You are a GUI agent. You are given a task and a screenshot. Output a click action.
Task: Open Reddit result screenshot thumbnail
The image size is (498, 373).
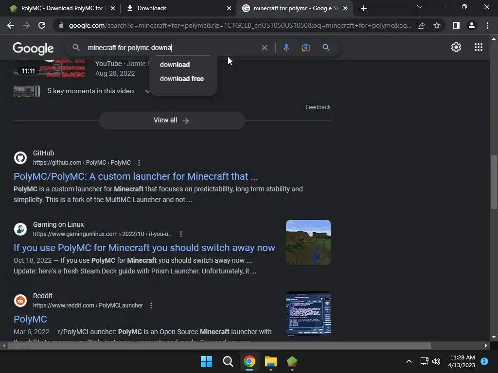pyautogui.click(x=308, y=314)
